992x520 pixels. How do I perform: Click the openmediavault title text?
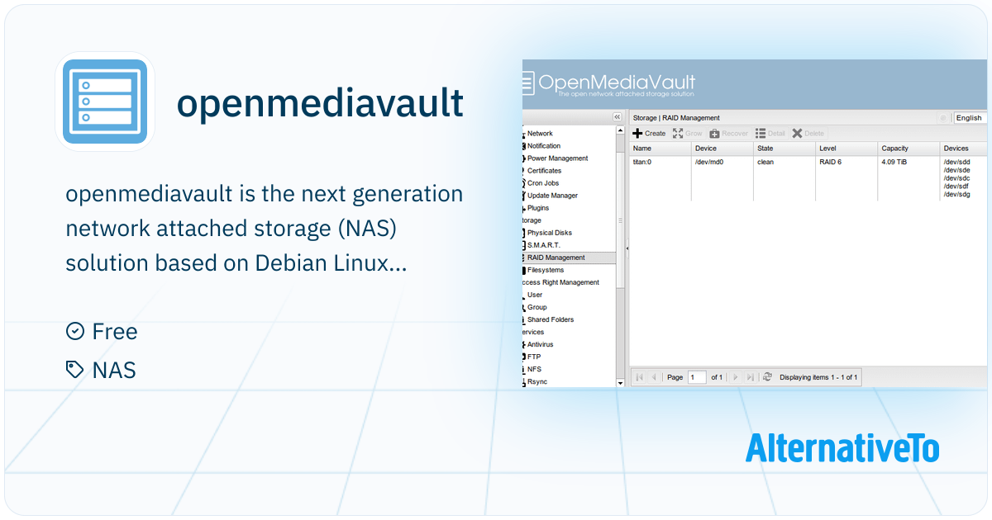(320, 104)
